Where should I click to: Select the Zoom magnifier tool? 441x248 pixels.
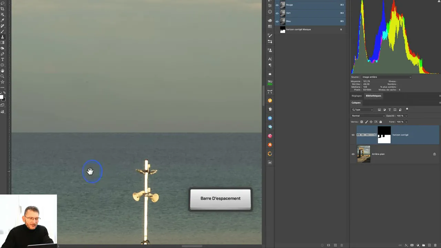click(2, 76)
